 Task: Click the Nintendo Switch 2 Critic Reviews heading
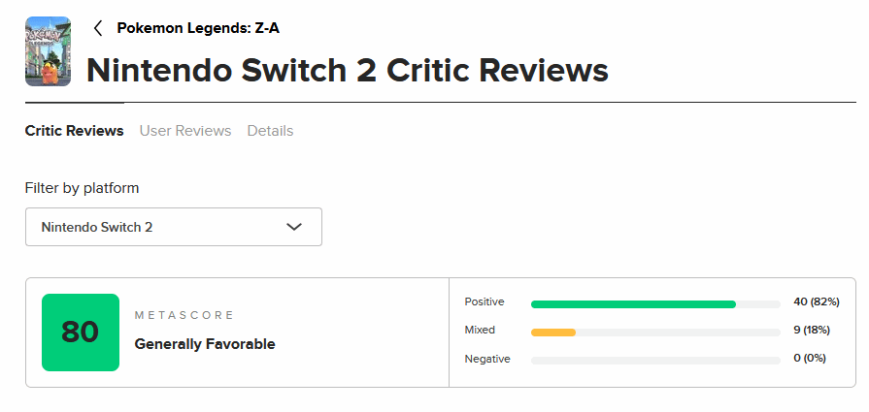(x=348, y=70)
